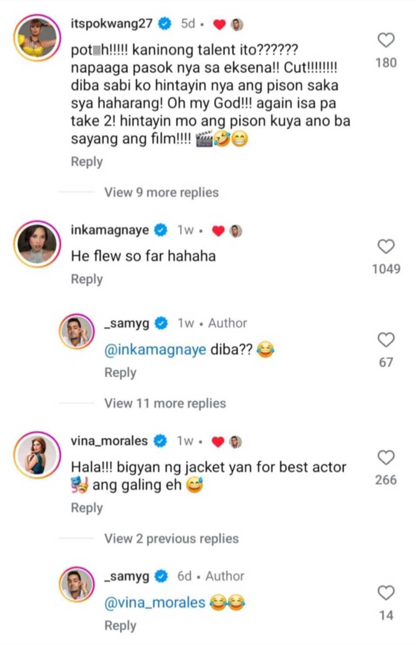The width and height of the screenshot is (416, 645).
Task: Reply to vina_morales' best actor comment
Action: [87, 508]
